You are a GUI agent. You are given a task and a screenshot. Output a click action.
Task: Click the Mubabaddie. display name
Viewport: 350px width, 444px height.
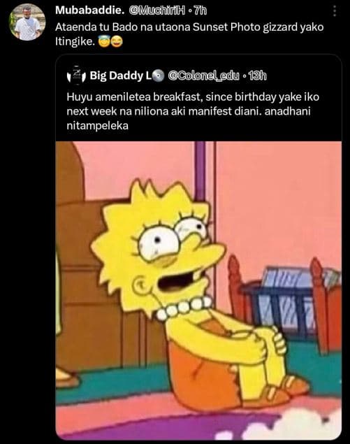point(89,10)
